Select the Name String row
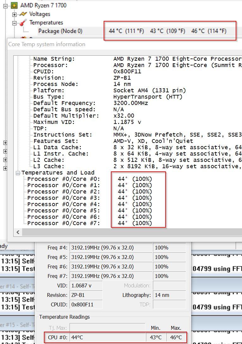Screen dimensions: 242x344 [137, 59]
